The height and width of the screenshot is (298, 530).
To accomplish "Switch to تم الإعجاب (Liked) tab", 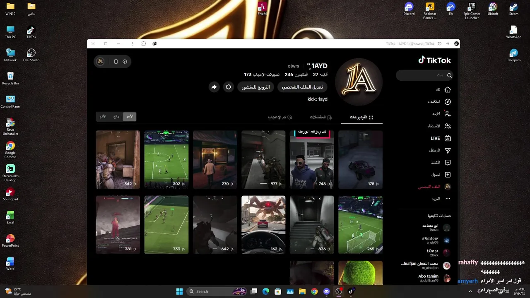I will pyautogui.click(x=280, y=117).
